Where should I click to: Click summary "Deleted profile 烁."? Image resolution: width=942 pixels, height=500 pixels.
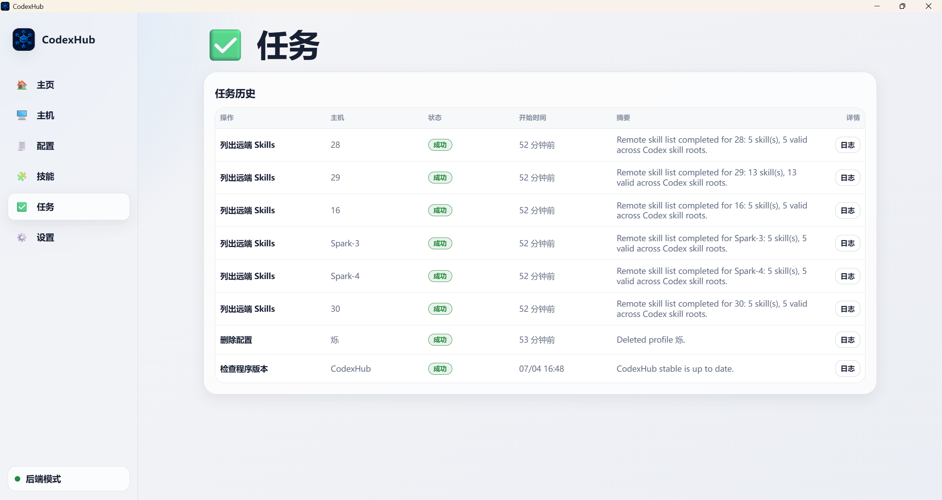click(x=651, y=340)
